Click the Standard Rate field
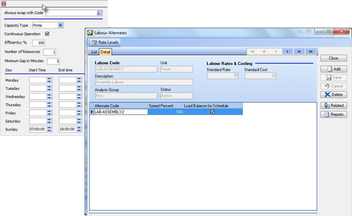Screen dimensions: 352x216 coord(223,76)
